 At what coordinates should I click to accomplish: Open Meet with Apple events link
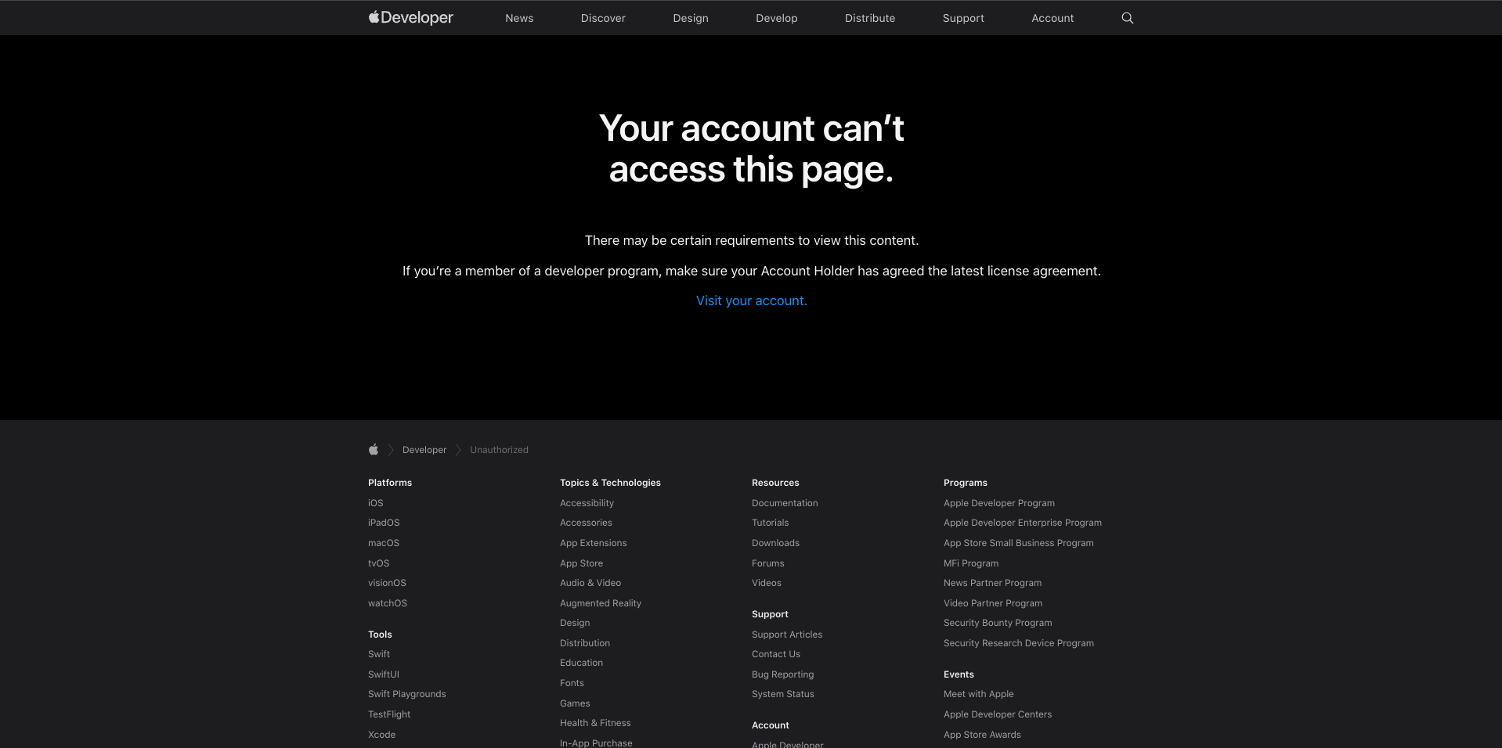click(979, 694)
